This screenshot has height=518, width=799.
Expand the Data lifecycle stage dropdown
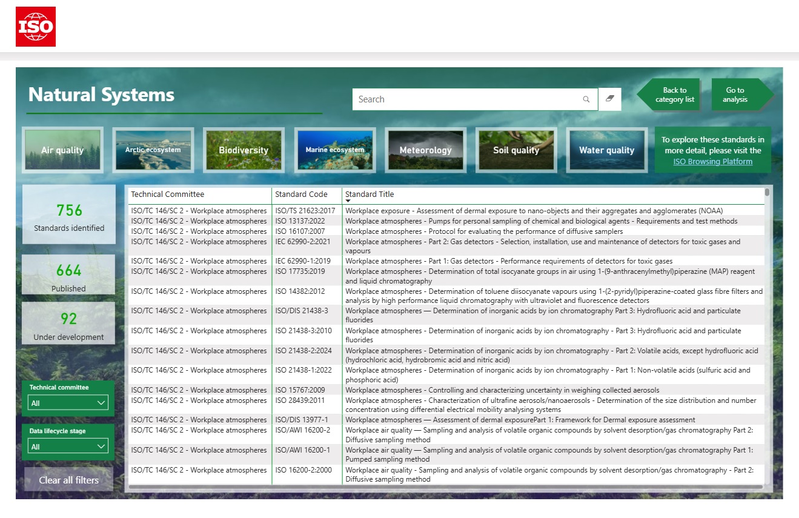tap(68, 447)
